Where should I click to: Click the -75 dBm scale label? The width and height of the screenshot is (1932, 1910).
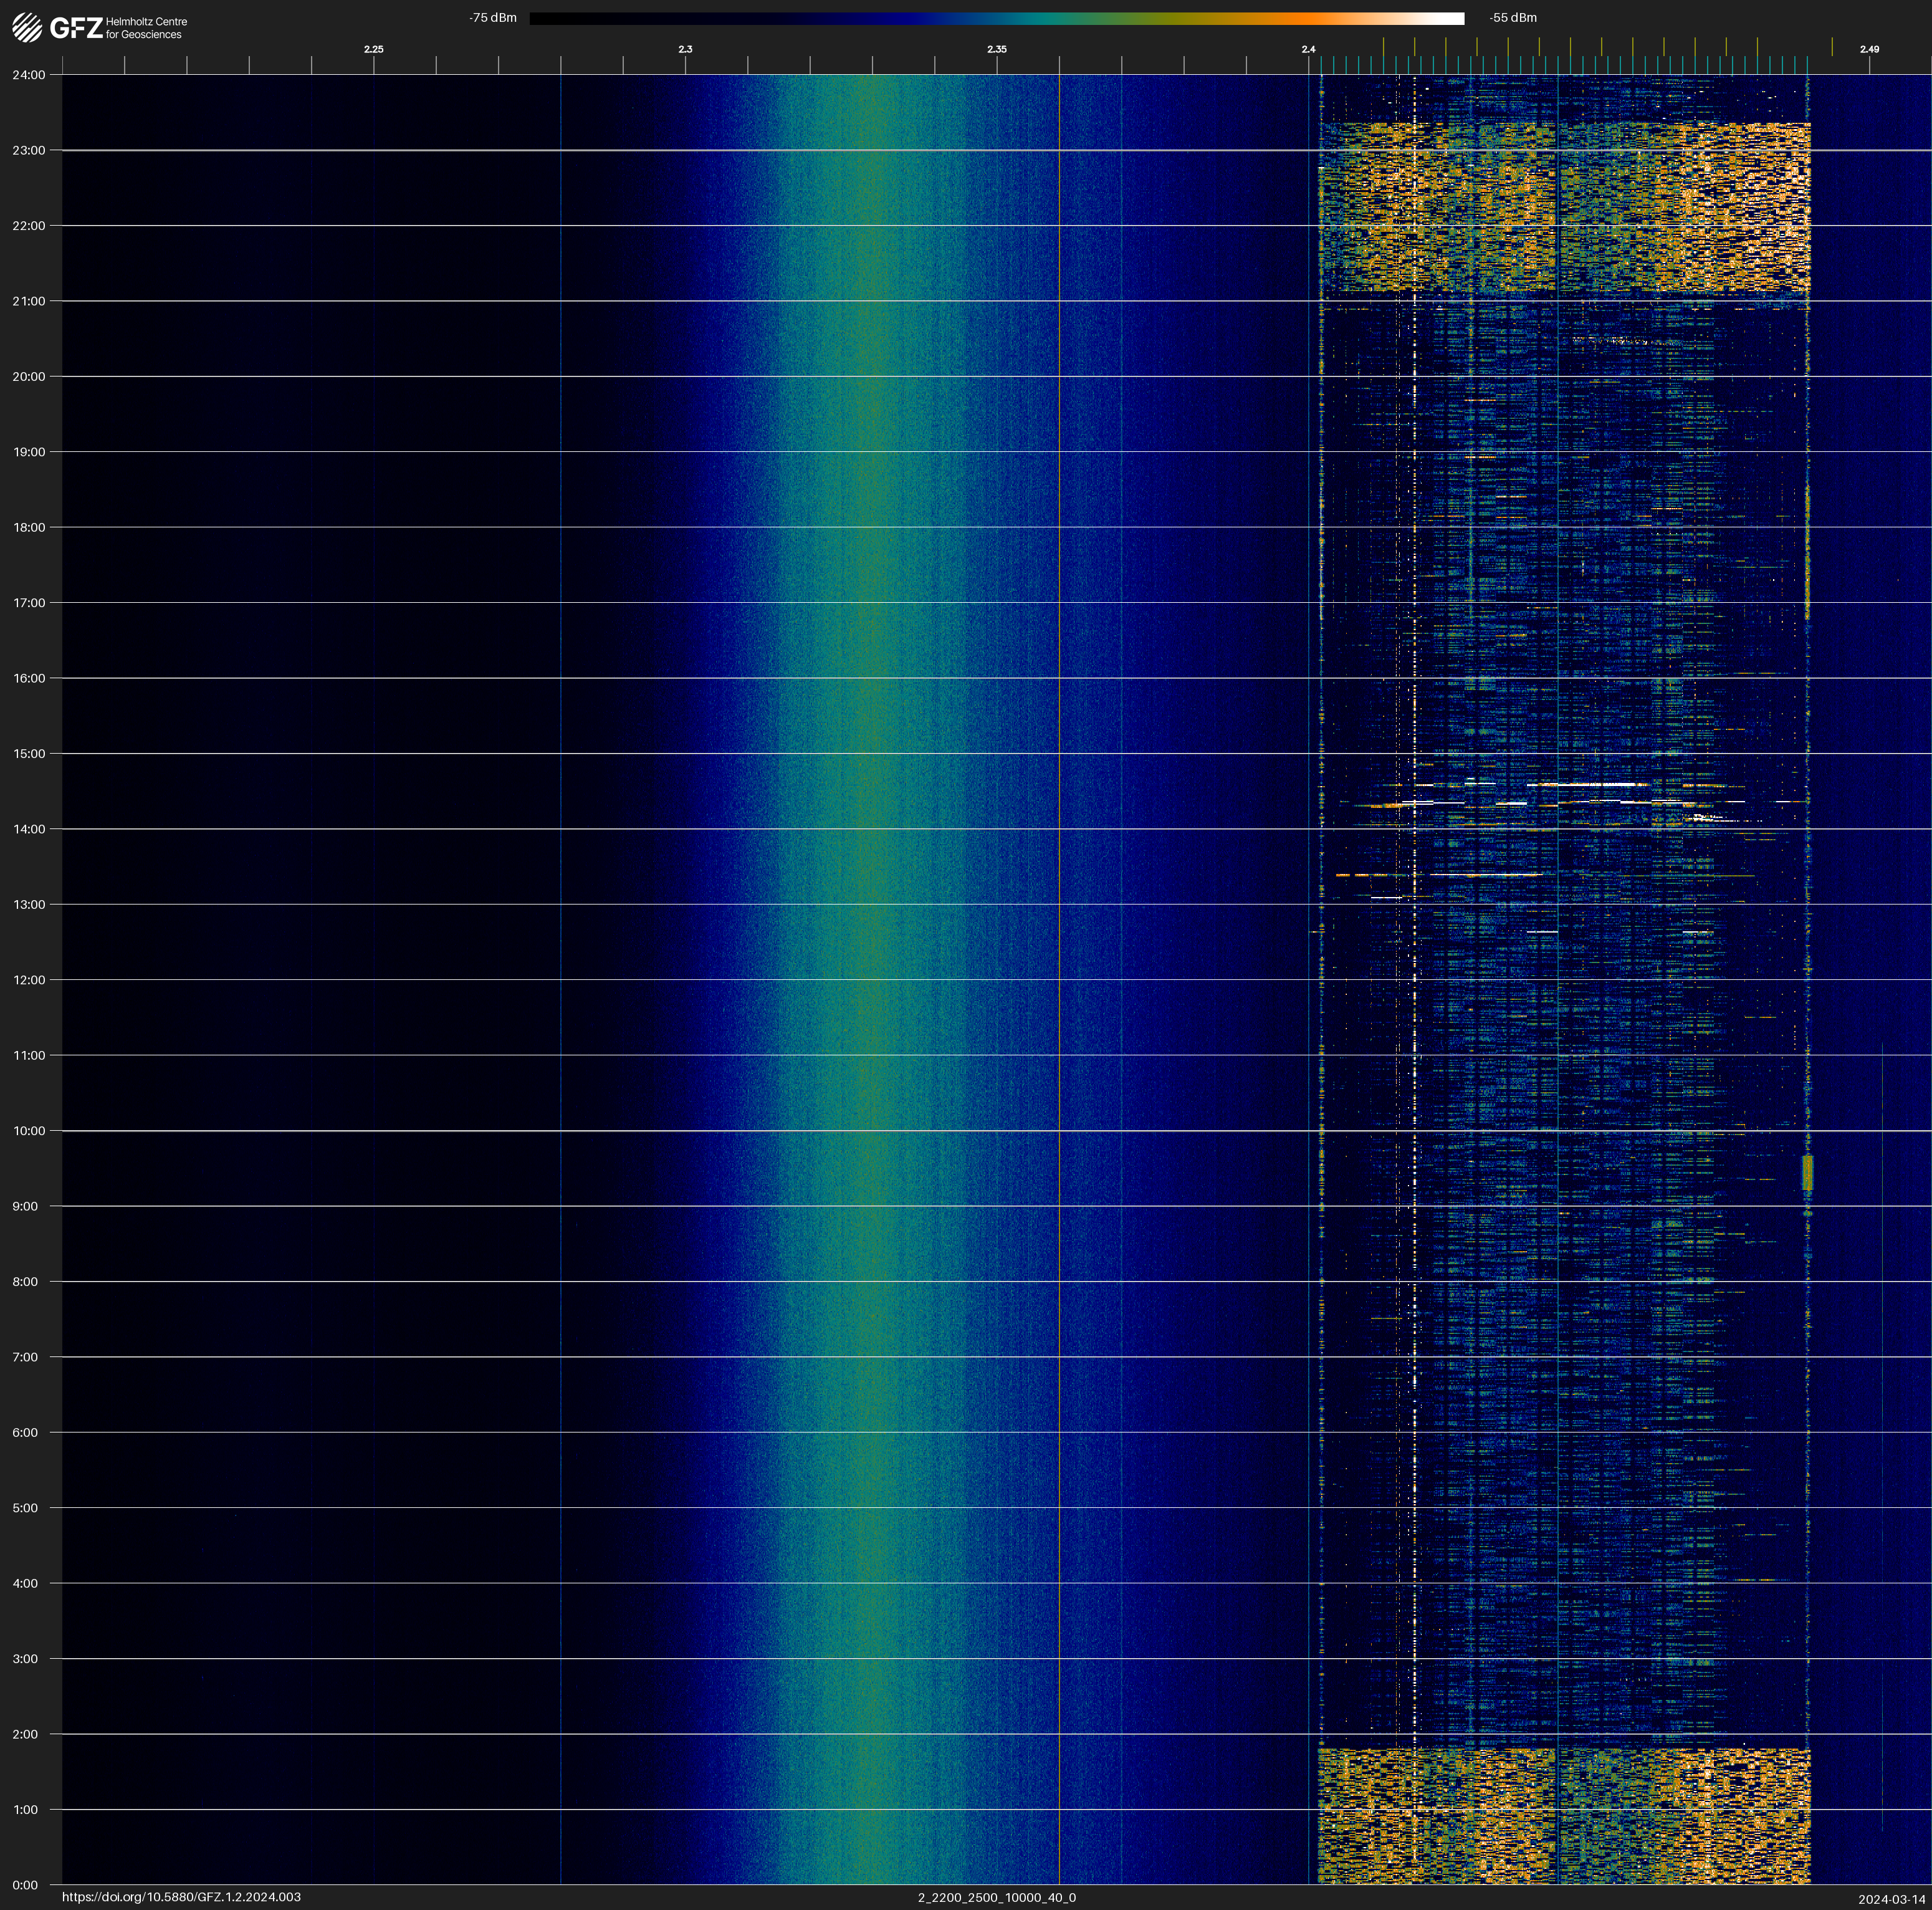(x=493, y=18)
